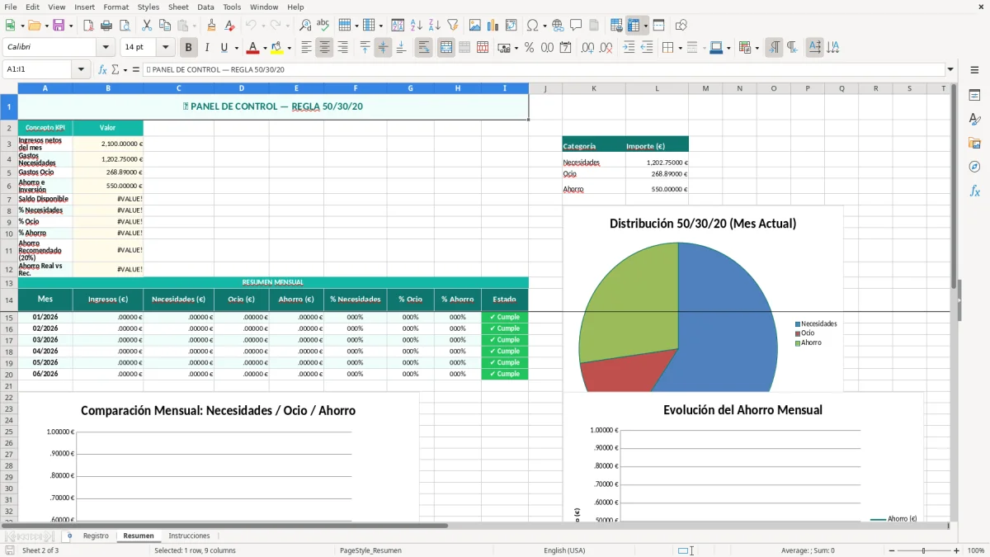Viewport: 990px width, 557px height.
Task: Toggle Bold formatting
Action: (189, 48)
